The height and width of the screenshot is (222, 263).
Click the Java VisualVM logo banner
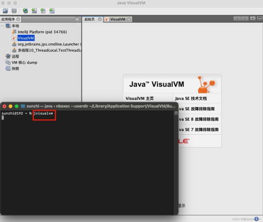[172, 84]
